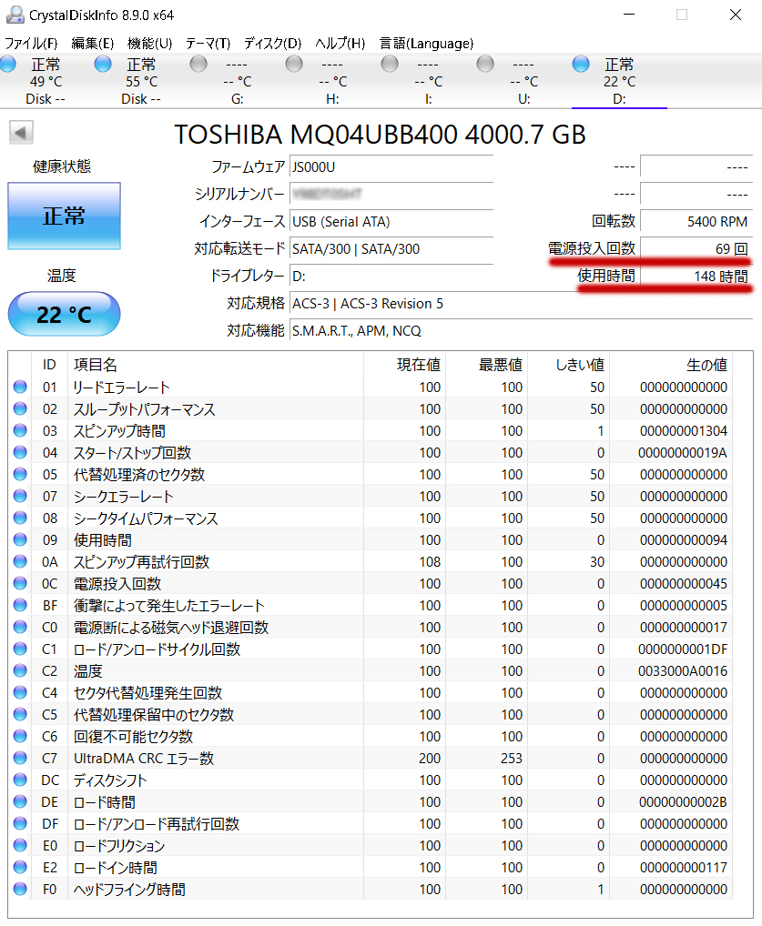The height and width of the screenshot is (926, 762).
Task: Click the しきい値 column header
Action: [x=569, y=365]
